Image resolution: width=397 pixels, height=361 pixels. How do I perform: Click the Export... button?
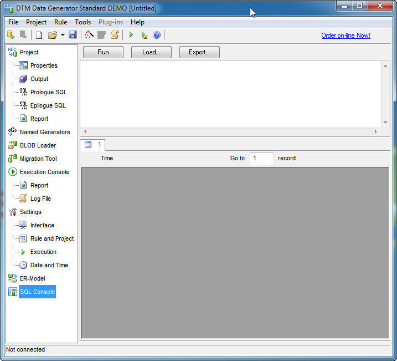tap(199, 52)
